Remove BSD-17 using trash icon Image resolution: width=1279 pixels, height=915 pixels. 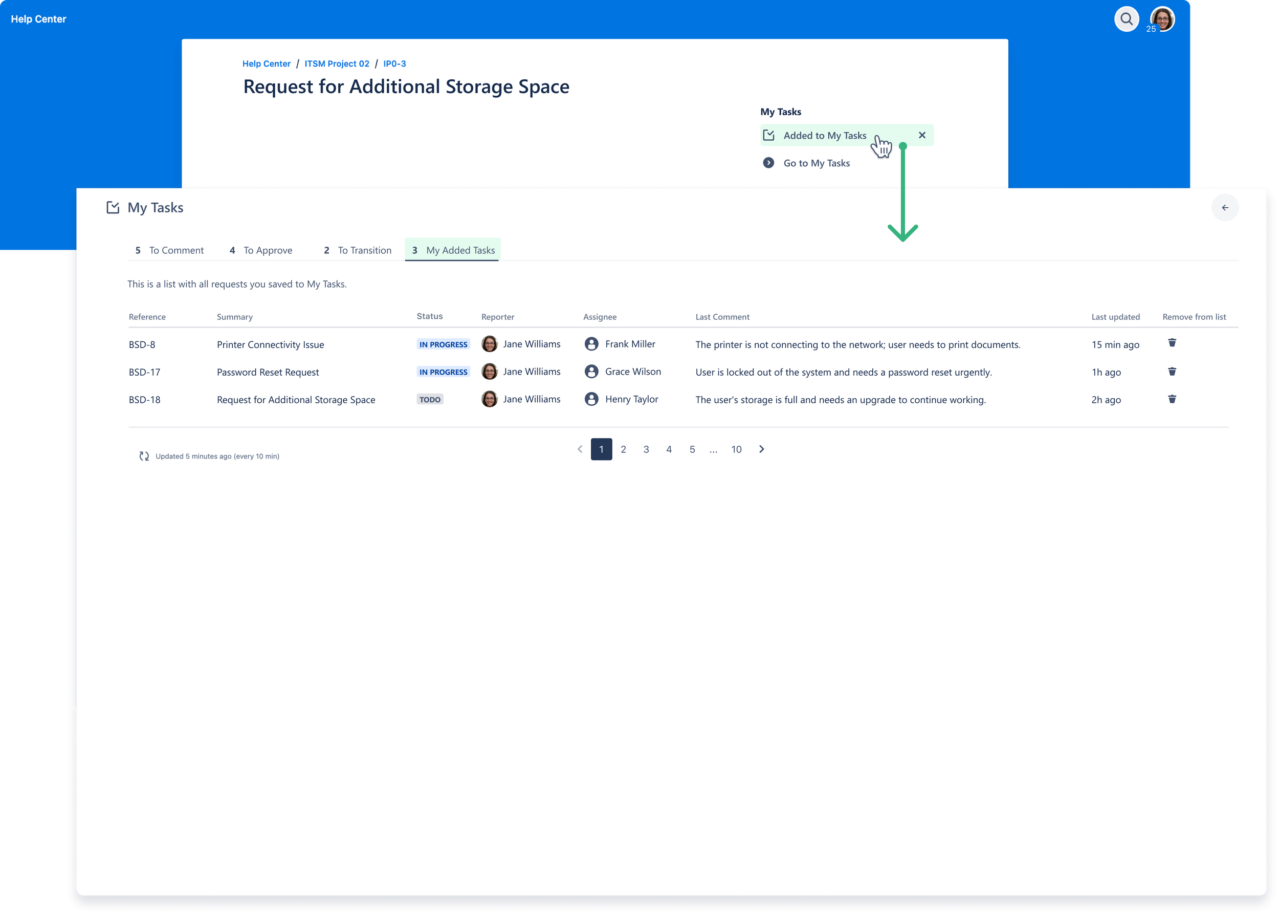[1172, 372]
